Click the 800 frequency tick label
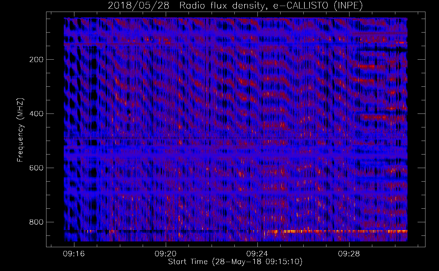This screenshot has height=271, width=439. 36,222
